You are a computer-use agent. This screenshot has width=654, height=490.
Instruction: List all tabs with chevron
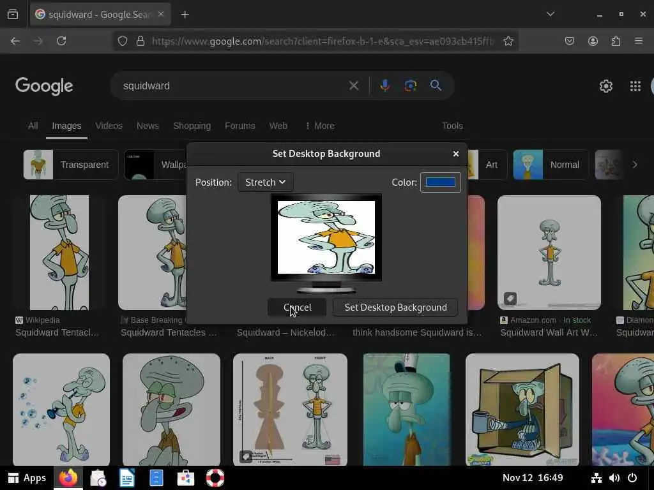pyautogui.click(x=550, y=14)
